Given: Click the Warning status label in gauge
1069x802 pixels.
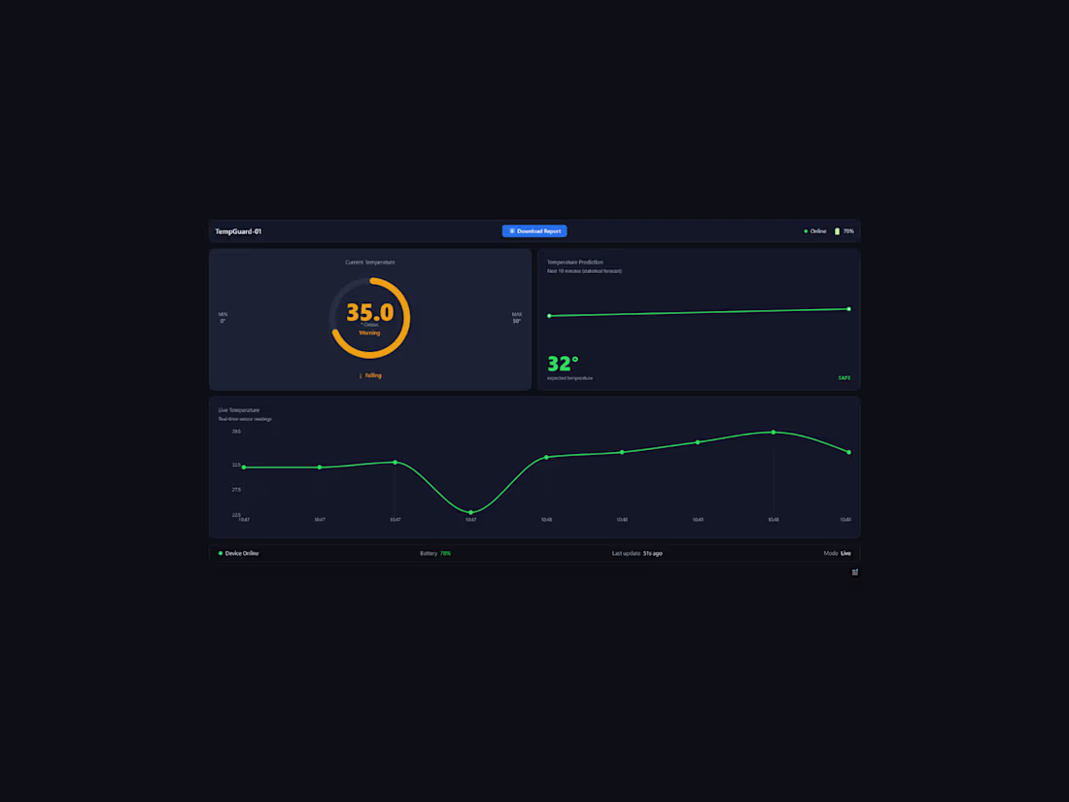Looking at the screenshot, I should click(369, 332).
